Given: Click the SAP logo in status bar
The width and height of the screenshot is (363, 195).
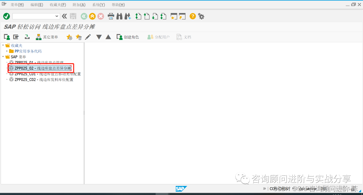Looking at the screenshot, I should pyautogui.click(x=181, y=189).
